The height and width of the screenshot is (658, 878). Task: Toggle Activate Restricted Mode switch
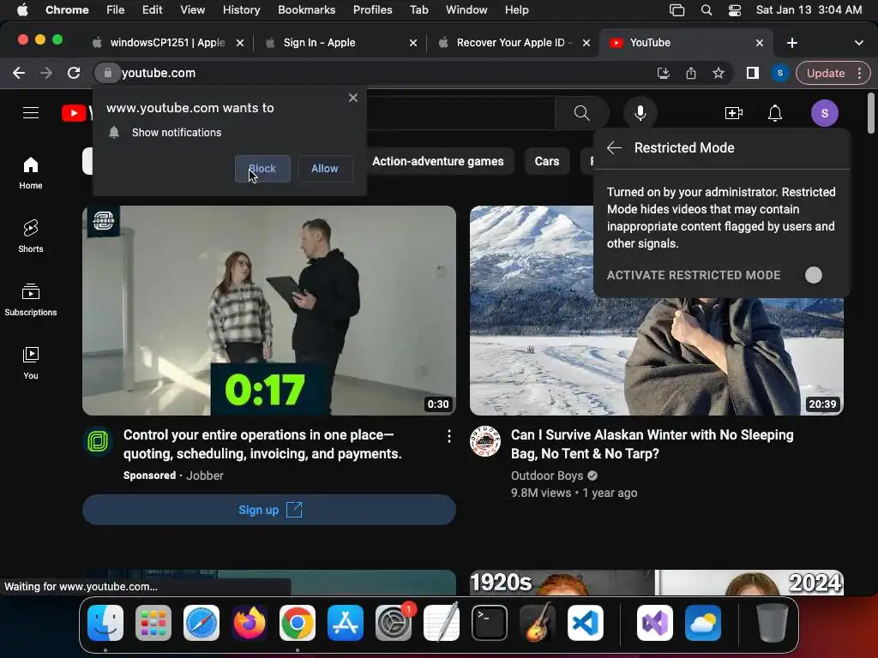813,275
